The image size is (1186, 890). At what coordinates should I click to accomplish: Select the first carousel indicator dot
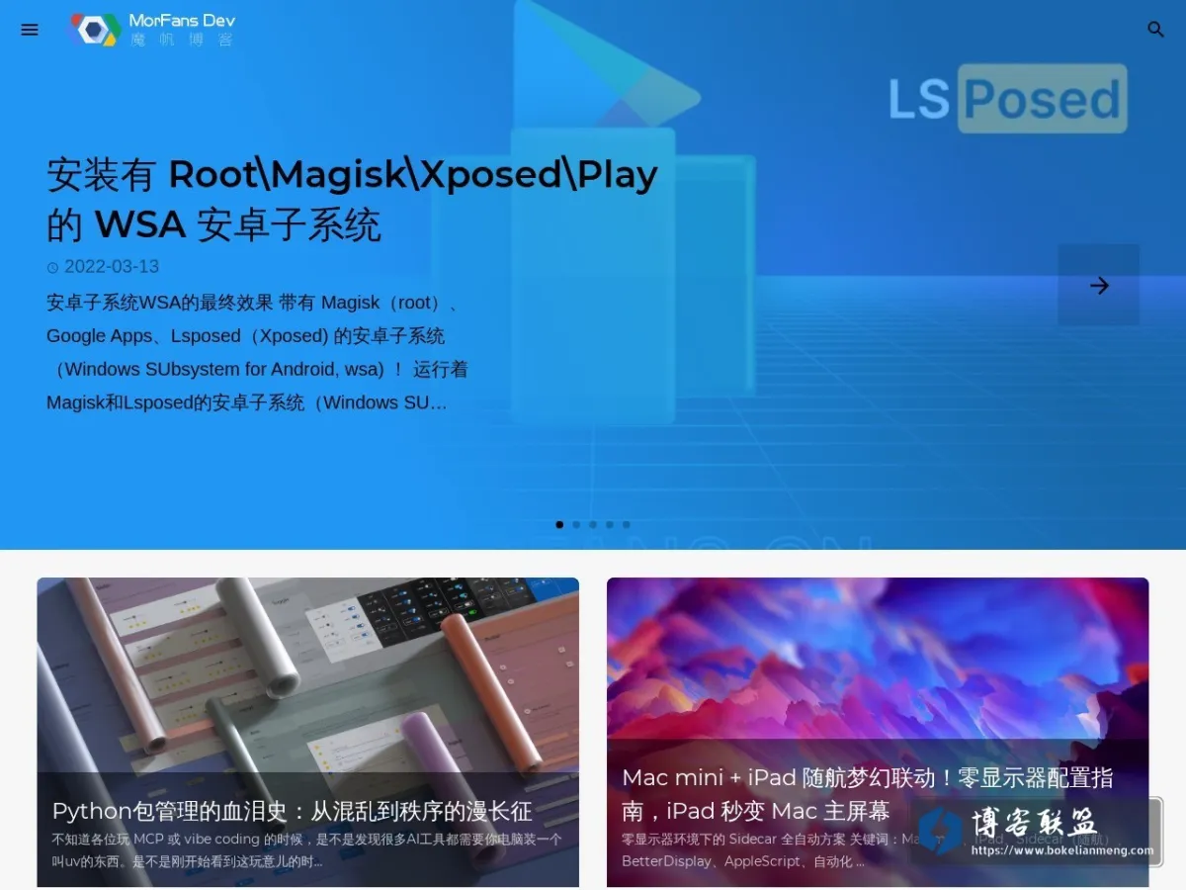pyautogui.click(x=559, y=525)
